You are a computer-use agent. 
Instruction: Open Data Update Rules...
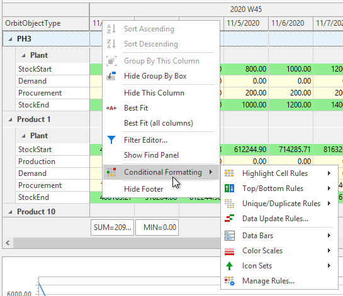279,219
